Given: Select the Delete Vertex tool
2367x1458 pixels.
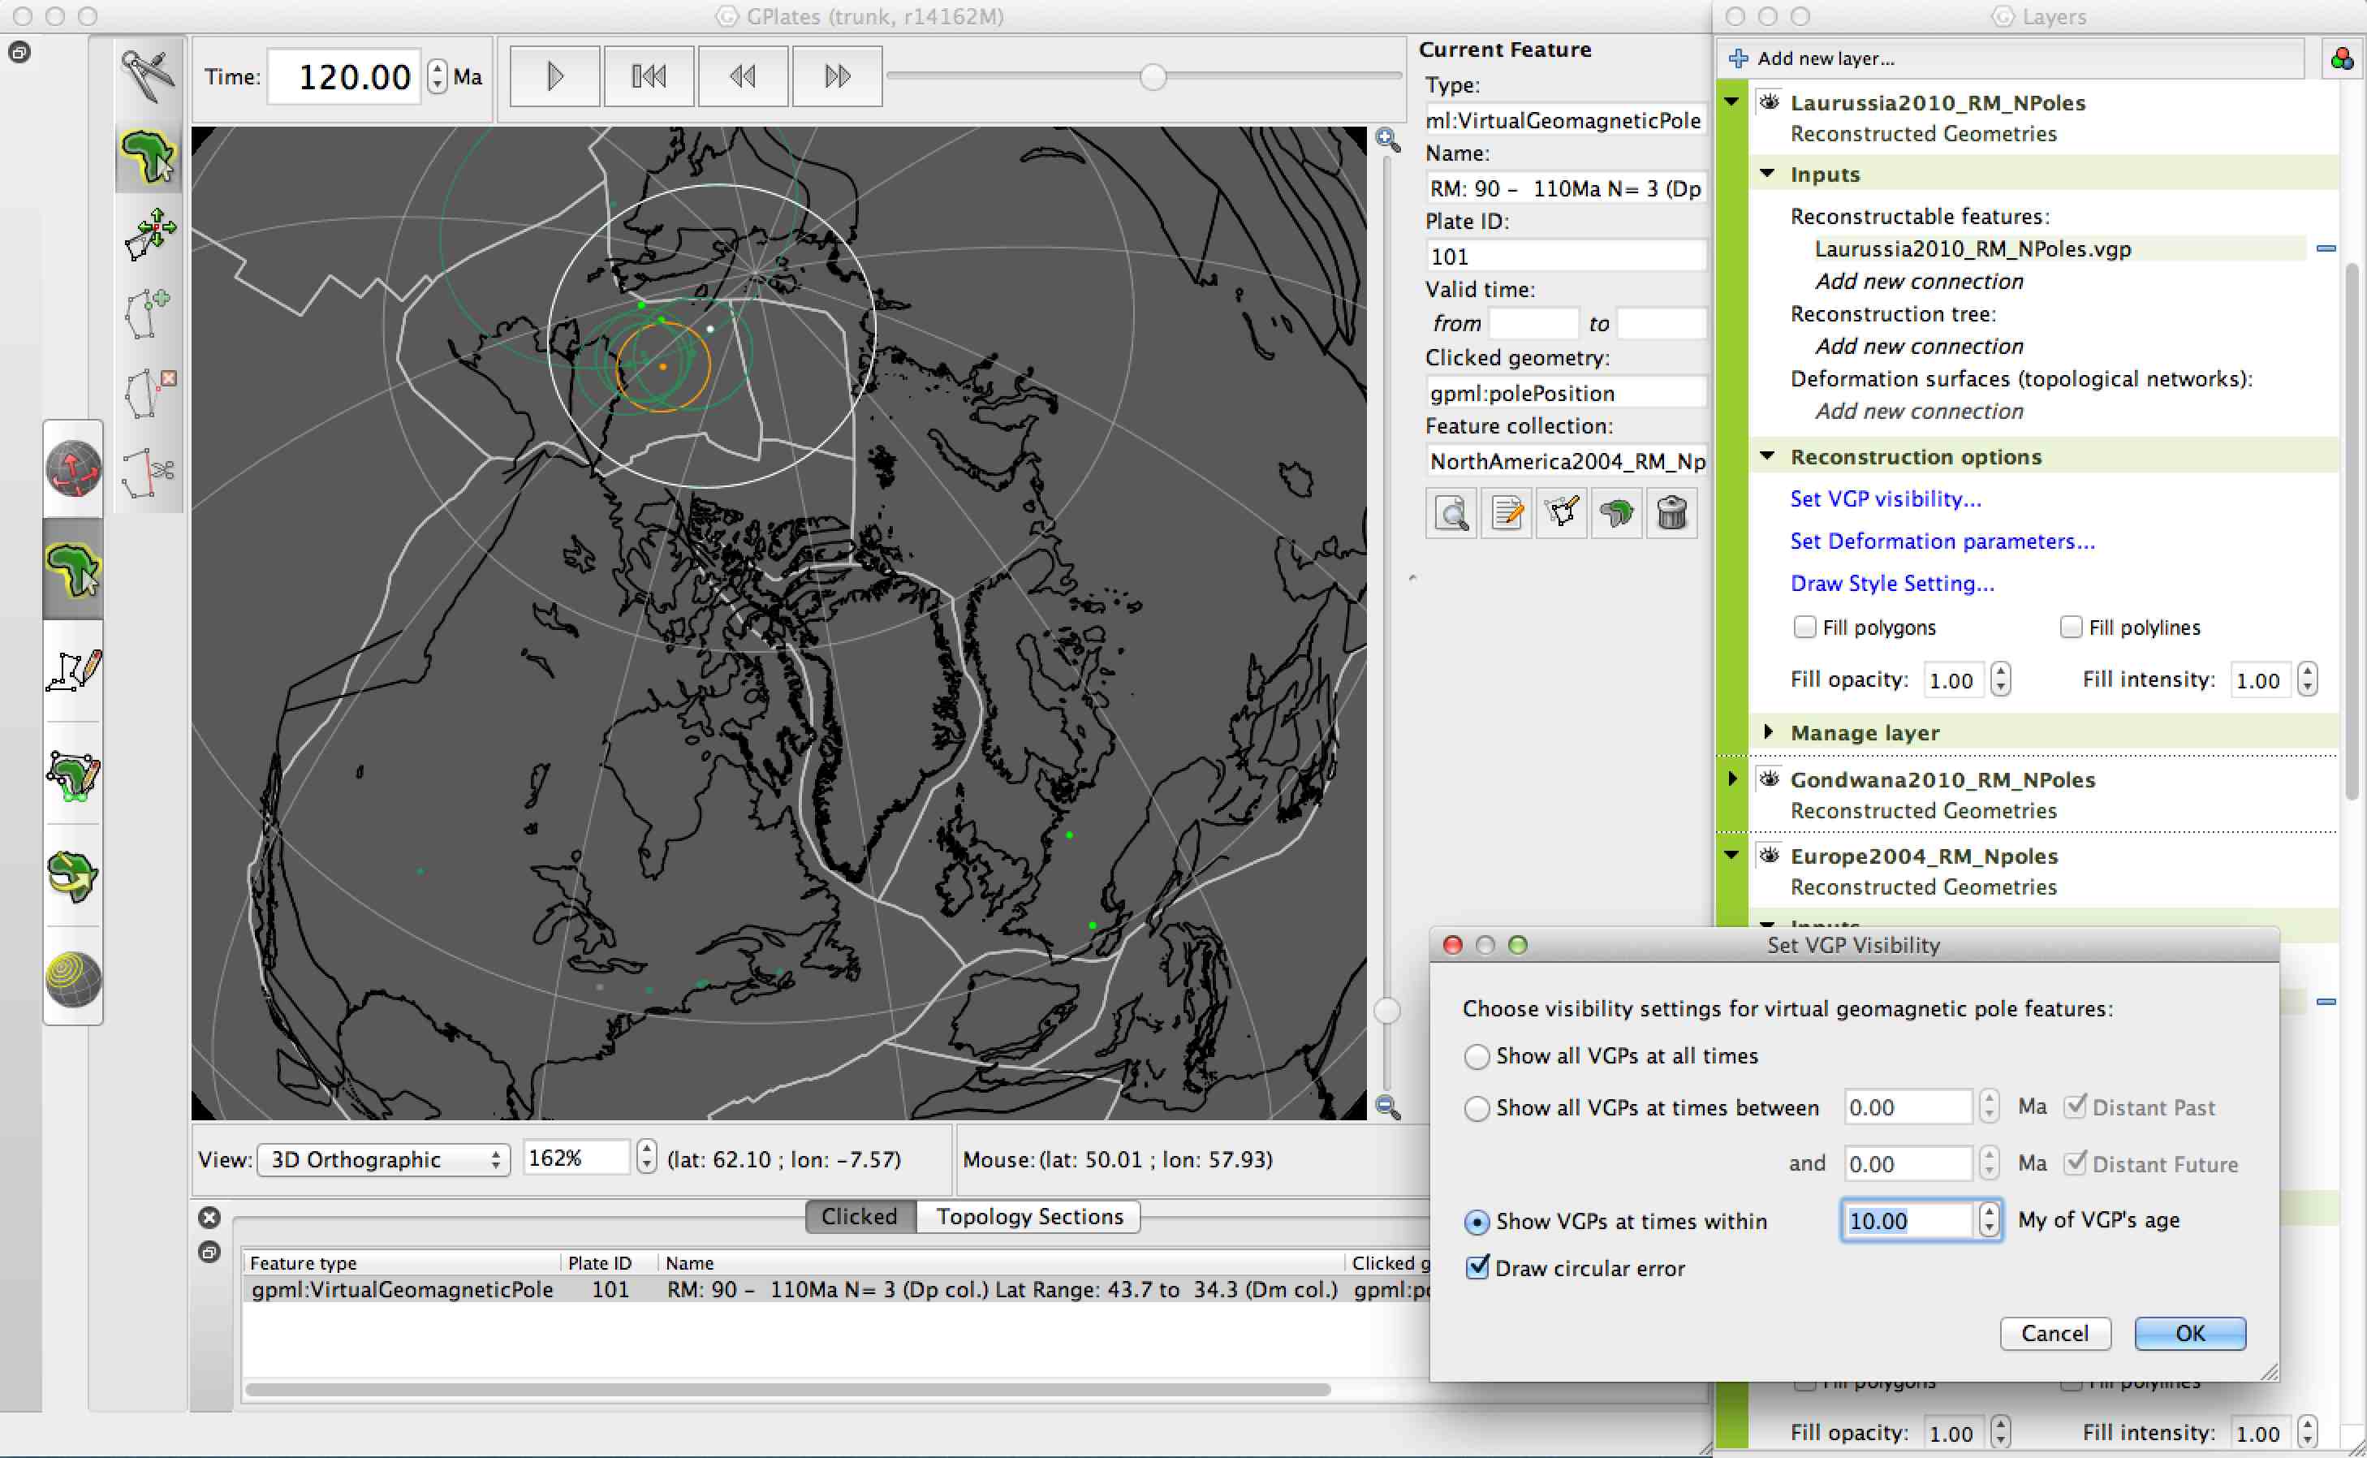Looking at the screenshot, I should coord(149,392).
